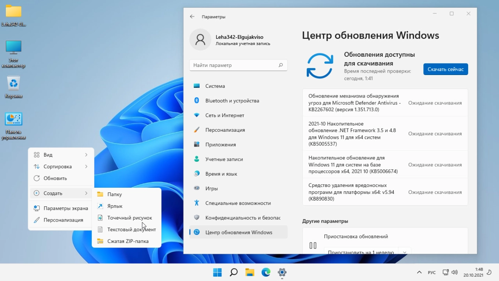Open the pause duration dropdown arrow
Image resolution: width=499 pixels, height=281 pixels.
[405, 252]
